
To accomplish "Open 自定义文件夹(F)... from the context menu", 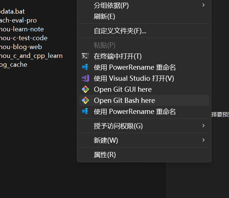I will point(120,31).
